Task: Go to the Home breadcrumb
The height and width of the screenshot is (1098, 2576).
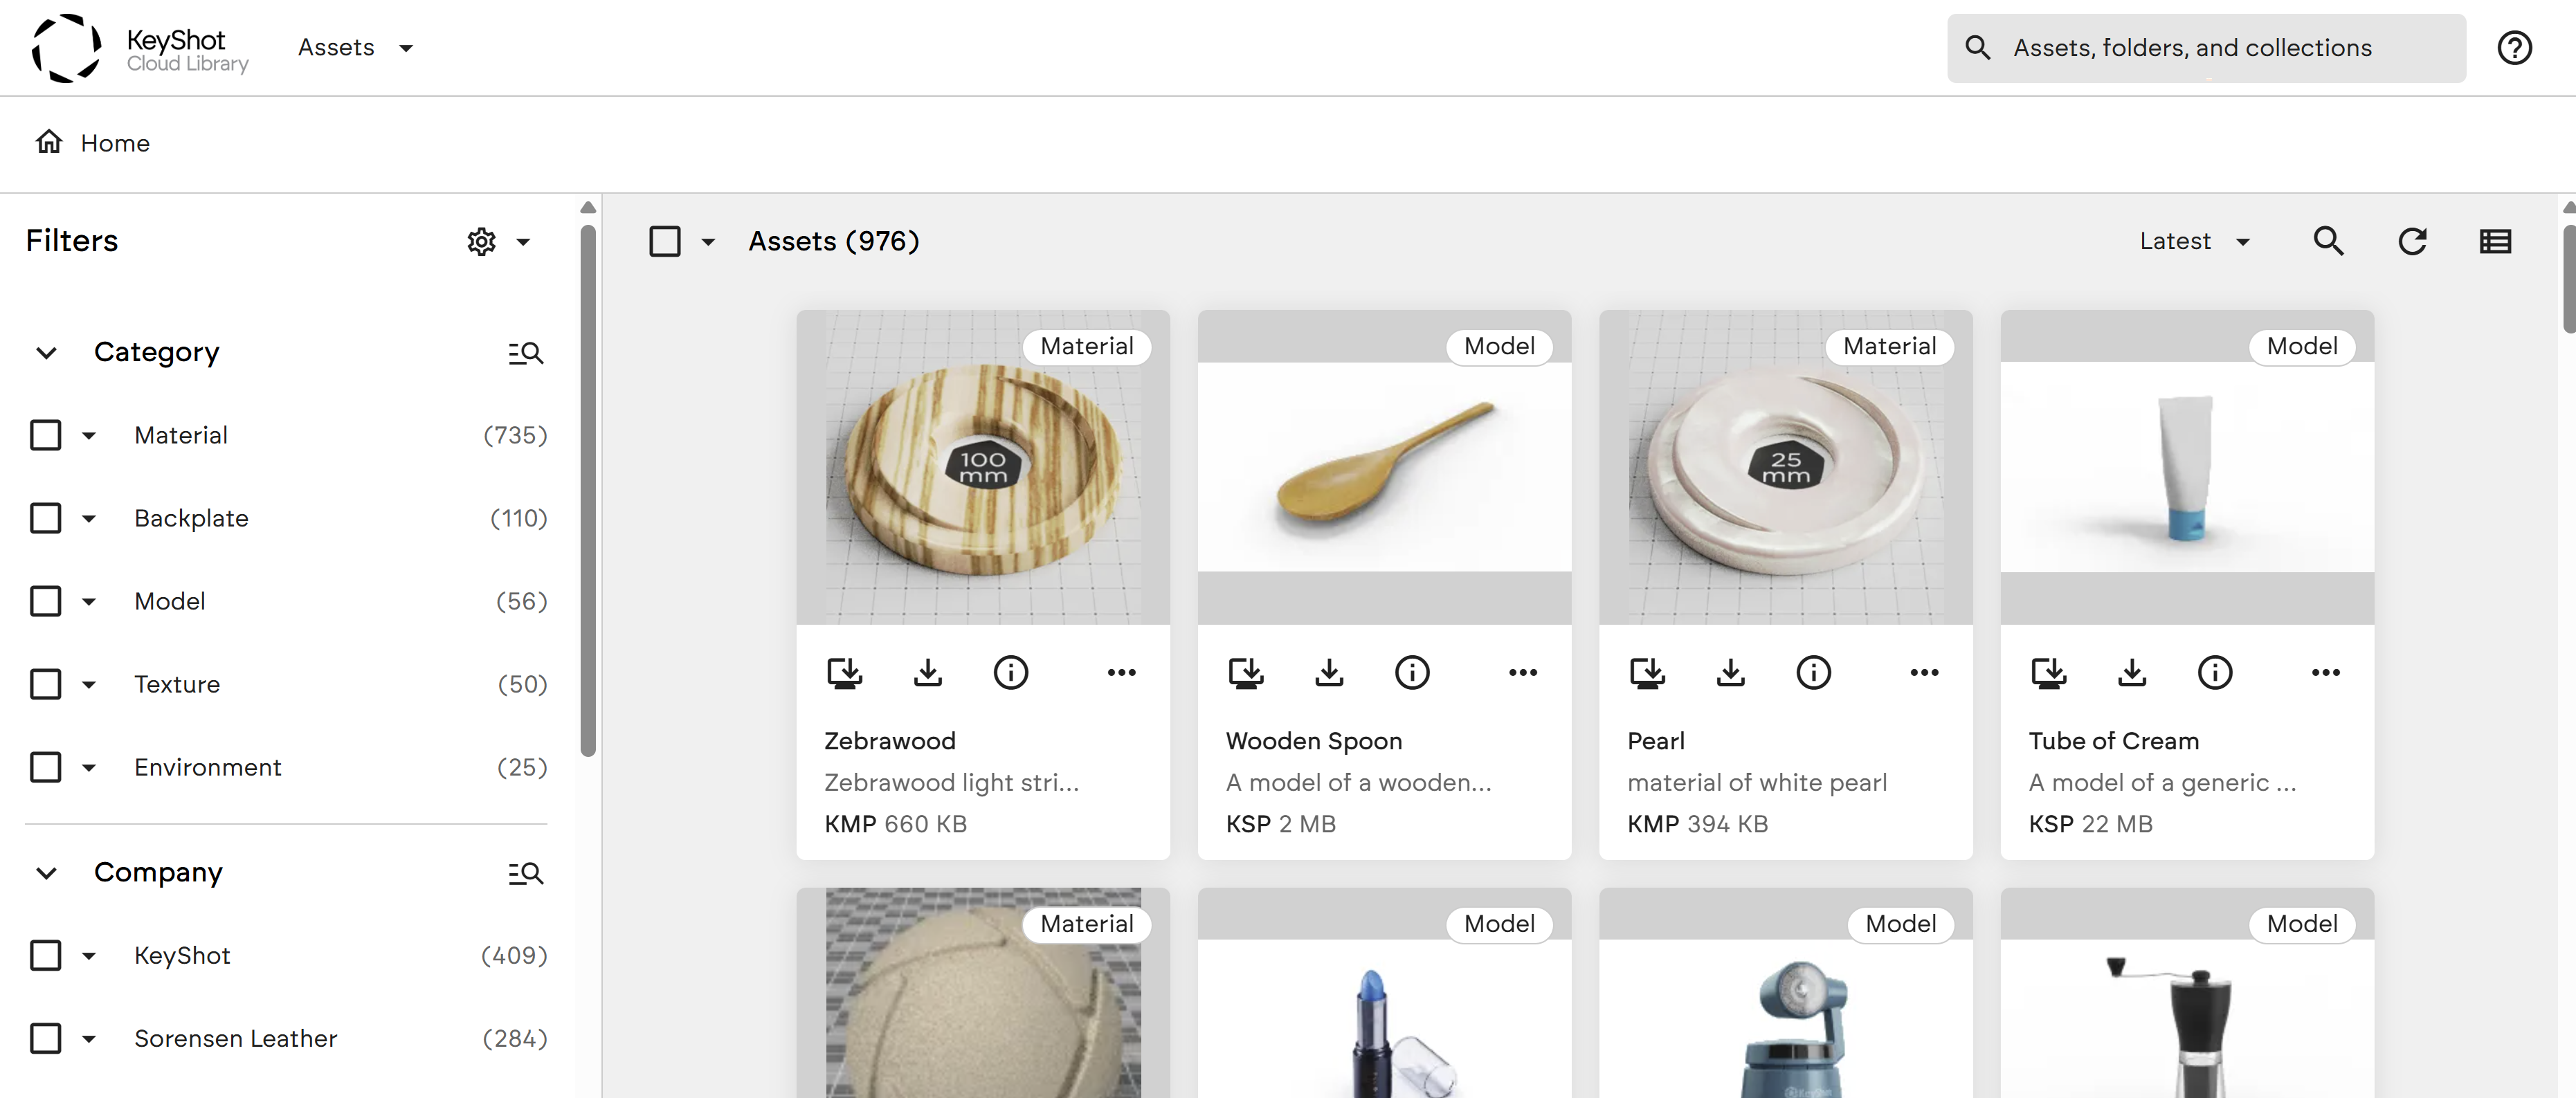Action: click(114, 143)
